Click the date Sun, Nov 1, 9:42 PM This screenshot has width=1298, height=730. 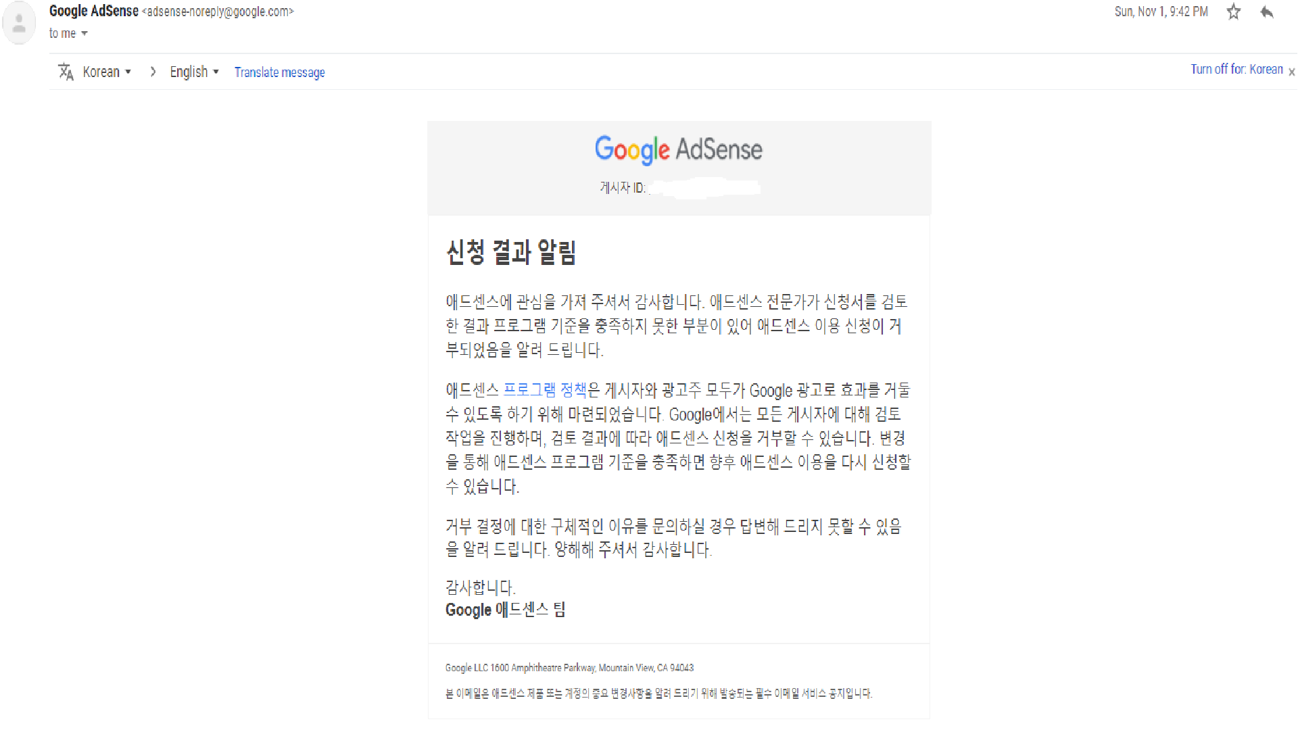[1161, 11]
